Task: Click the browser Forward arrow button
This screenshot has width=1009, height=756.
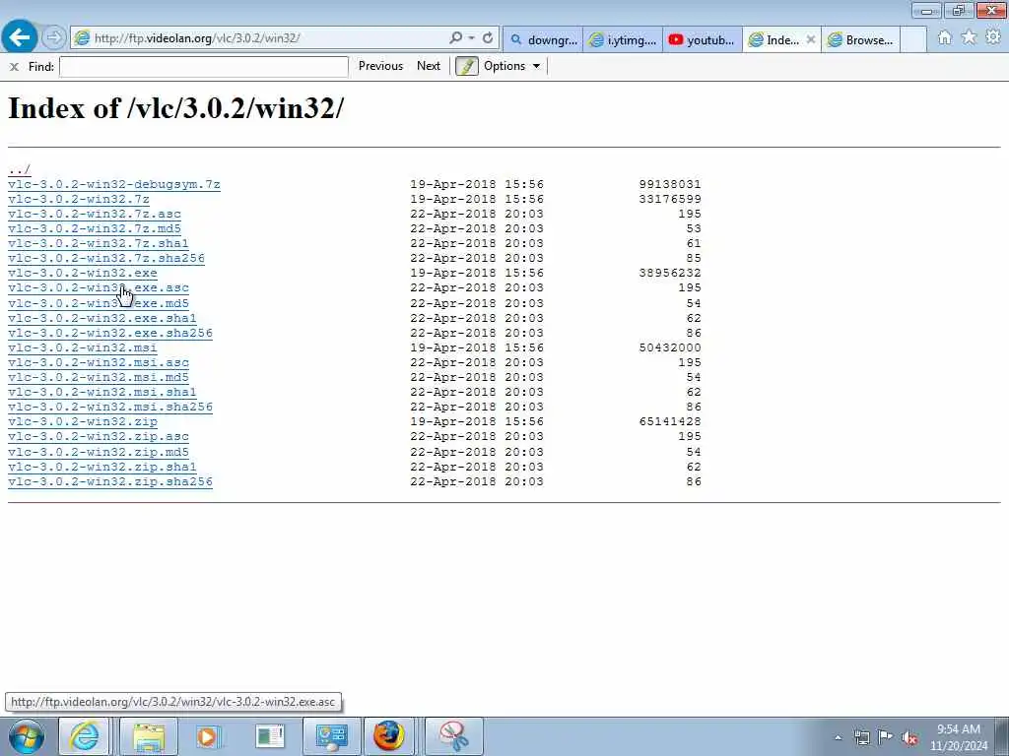Action: [x=54, y=38]
